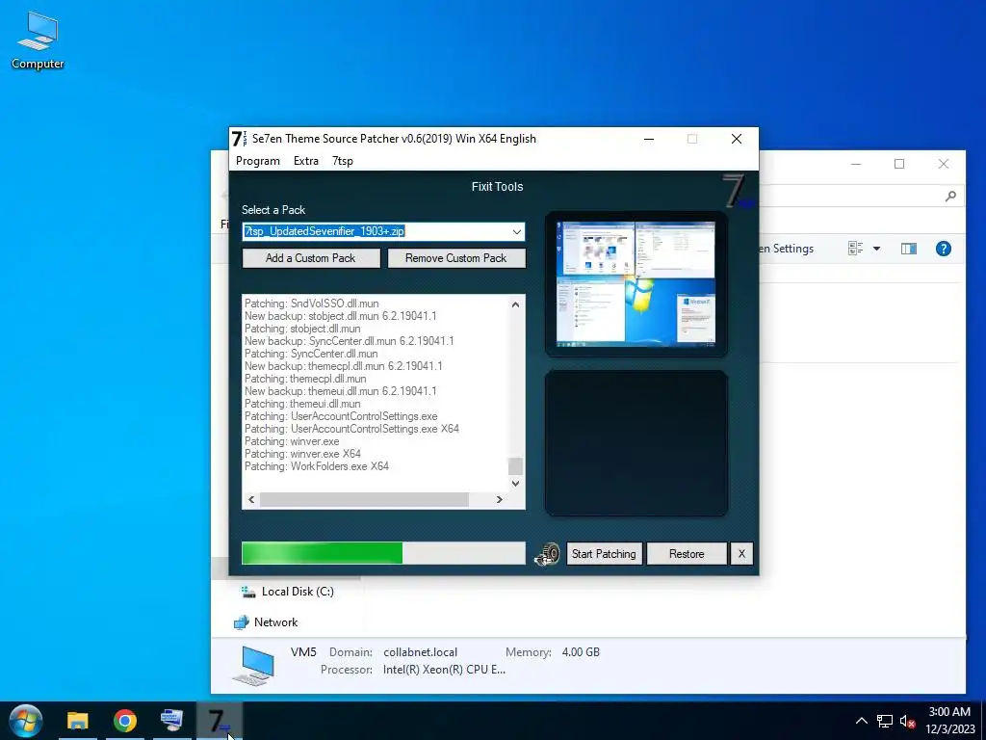The height and width of the screenshot is (740, 986).
Task: Click the log scroll down arrow
Action: tap(516, 484)
